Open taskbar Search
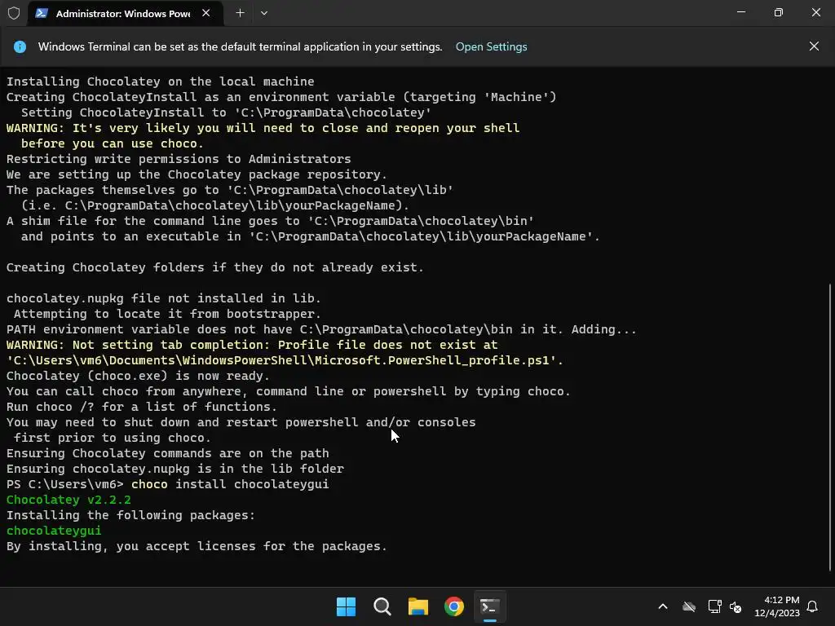 coord(382,606)
